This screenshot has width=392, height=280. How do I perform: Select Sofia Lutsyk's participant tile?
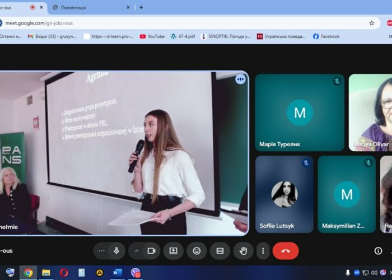point(284,194)
